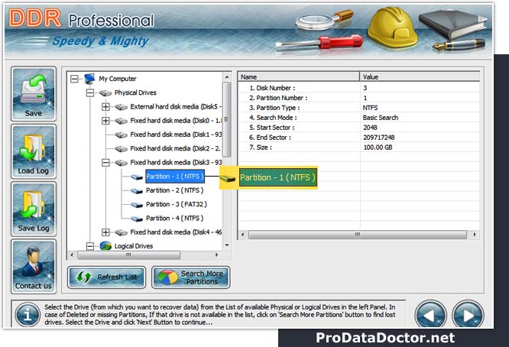
Task: Click the ProDataDoctor.net text
Action: coord(385,338)
